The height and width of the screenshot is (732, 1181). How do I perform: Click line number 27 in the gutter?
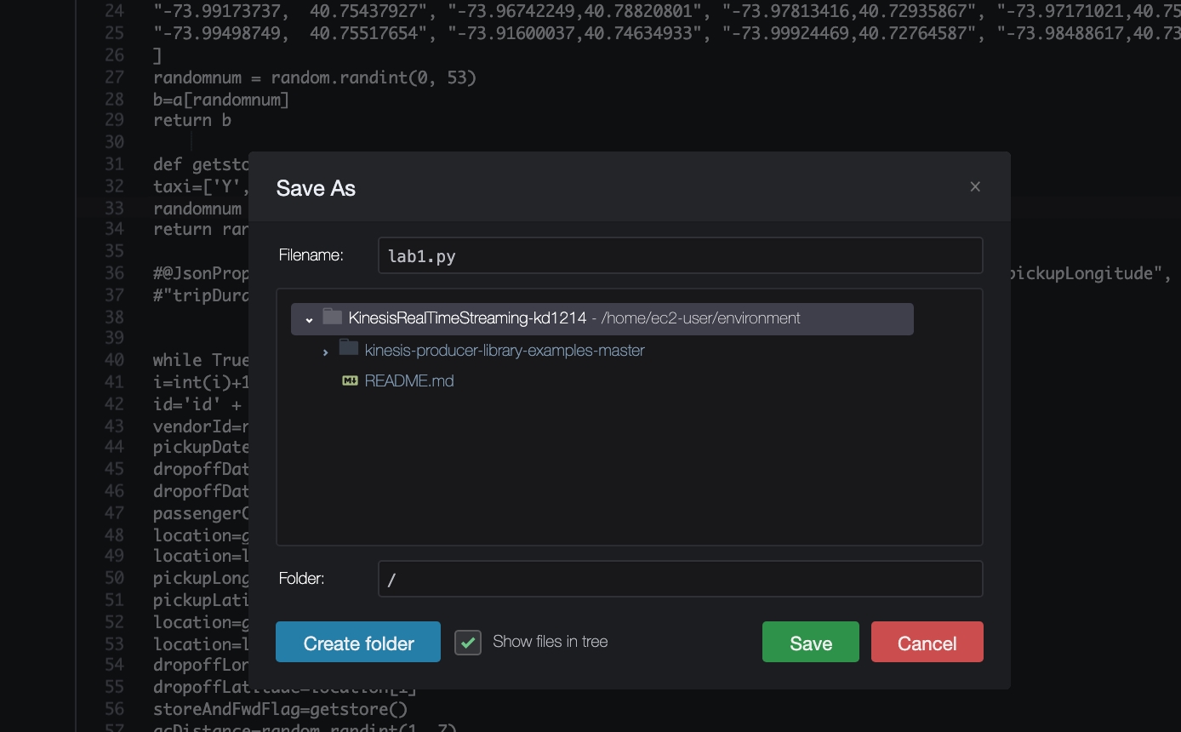[x=114, y=77]
